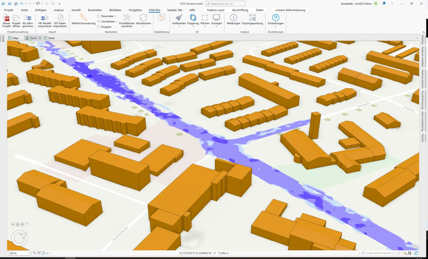Screen dimensions: 428x259
Task: Open the coordinate display dropdown arrow
Action: 215,253
